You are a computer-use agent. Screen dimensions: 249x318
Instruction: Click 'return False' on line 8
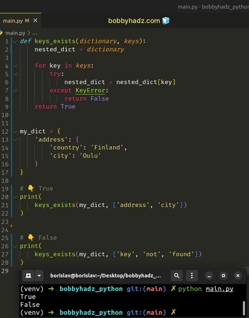[87, 98]
